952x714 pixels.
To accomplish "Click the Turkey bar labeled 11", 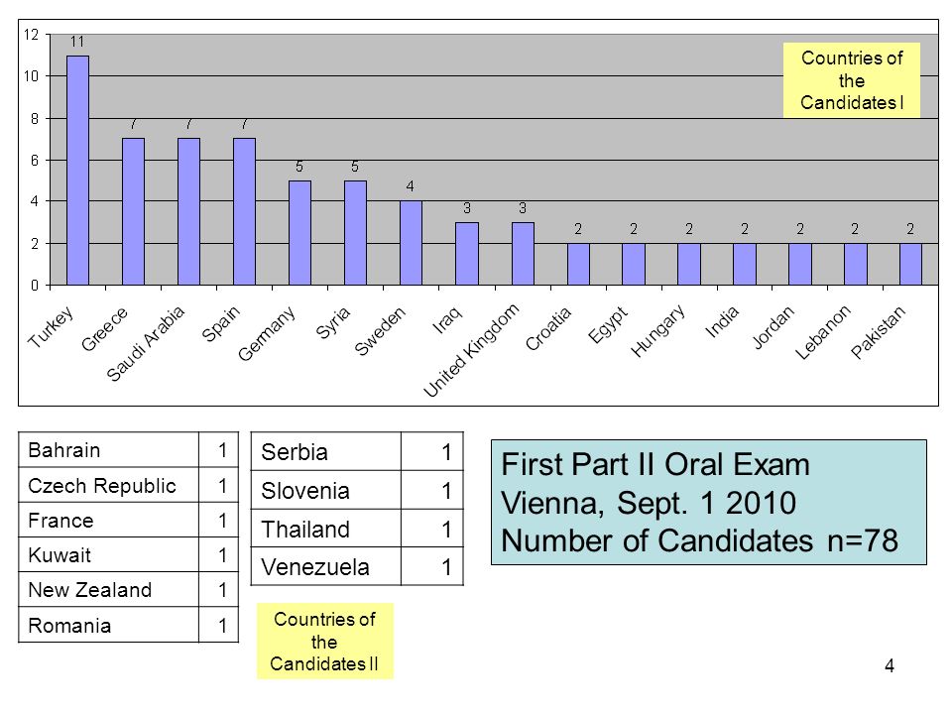I will click(77, 171).
